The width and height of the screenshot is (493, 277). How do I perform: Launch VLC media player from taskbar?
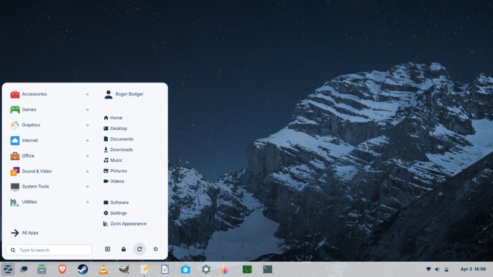tap(103, 269)
